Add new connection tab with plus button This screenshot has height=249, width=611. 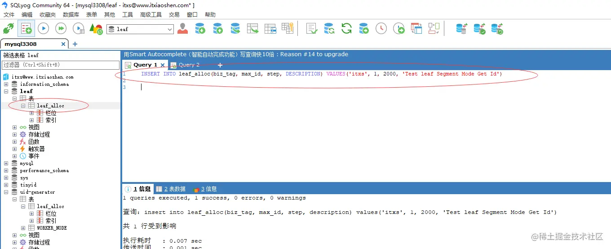point(75,44)
